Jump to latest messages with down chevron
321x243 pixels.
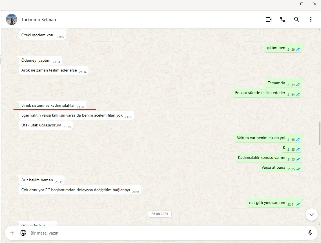click(x=312, y=215)
